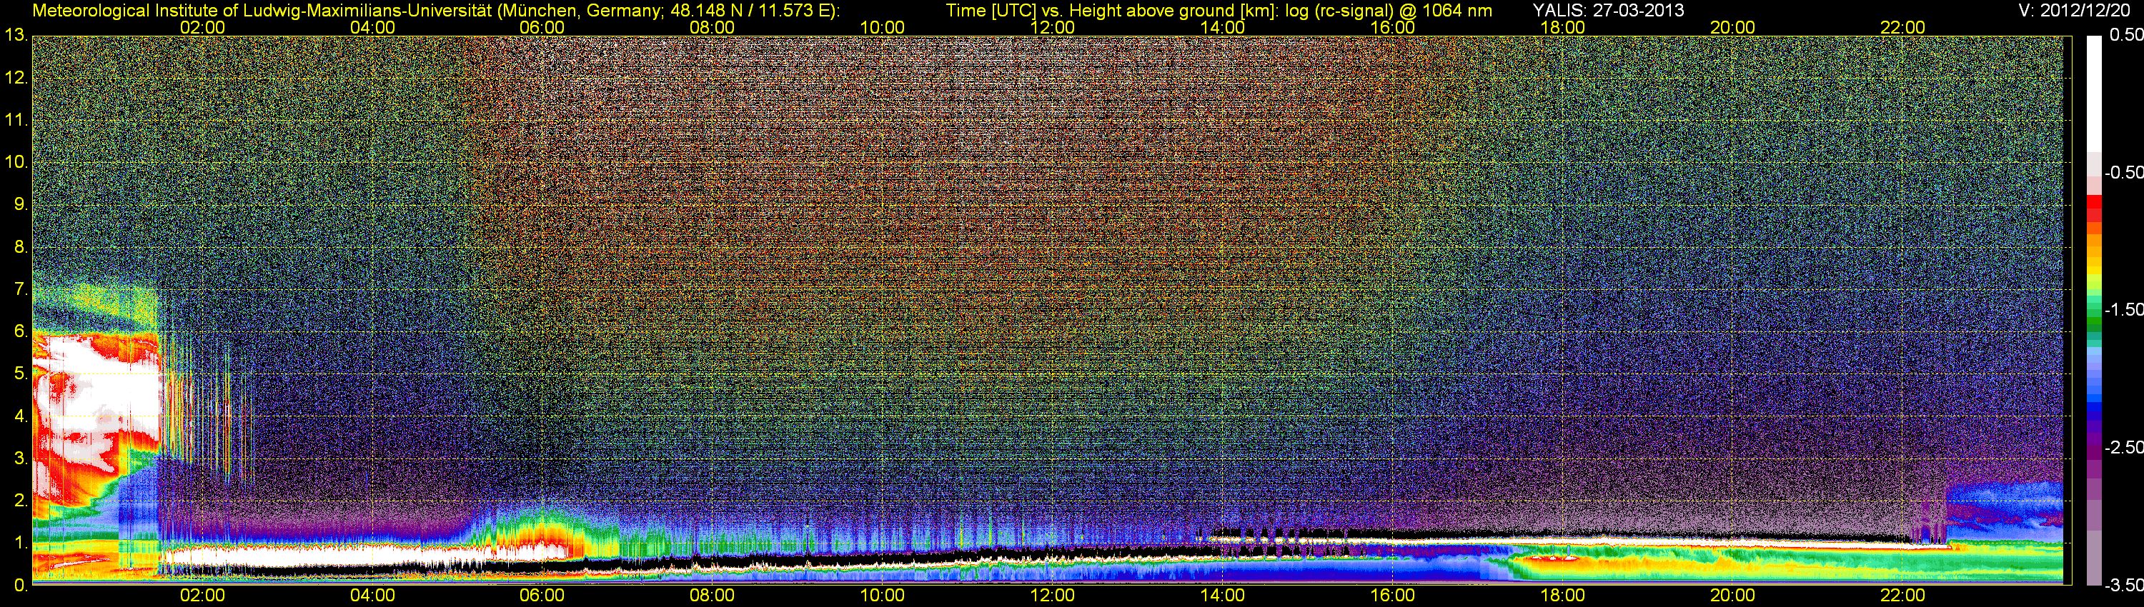The image size is (2144, 607).
Task: Click 10:00 on the top time axis
Action: tap(882, 27)
